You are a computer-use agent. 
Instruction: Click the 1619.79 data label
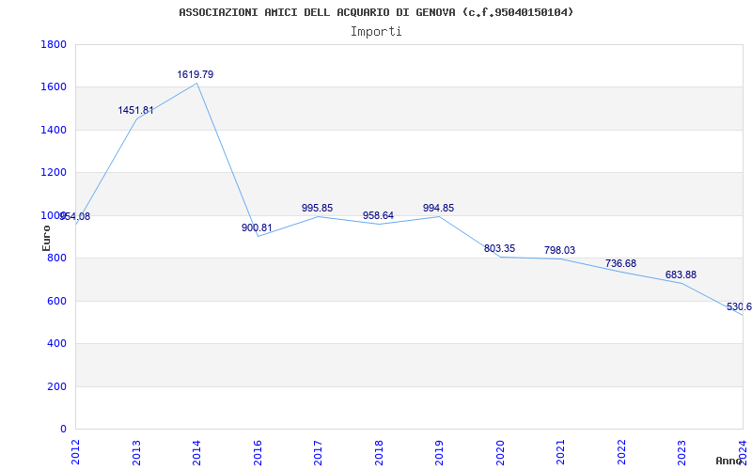pos(196,75)
